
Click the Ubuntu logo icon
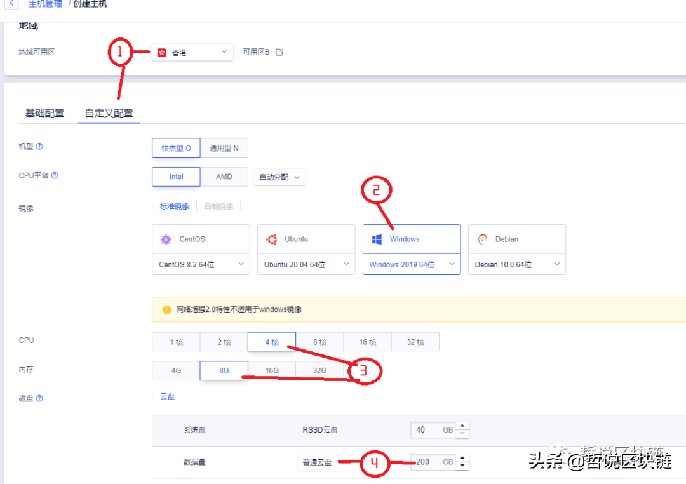click(272, 239)
